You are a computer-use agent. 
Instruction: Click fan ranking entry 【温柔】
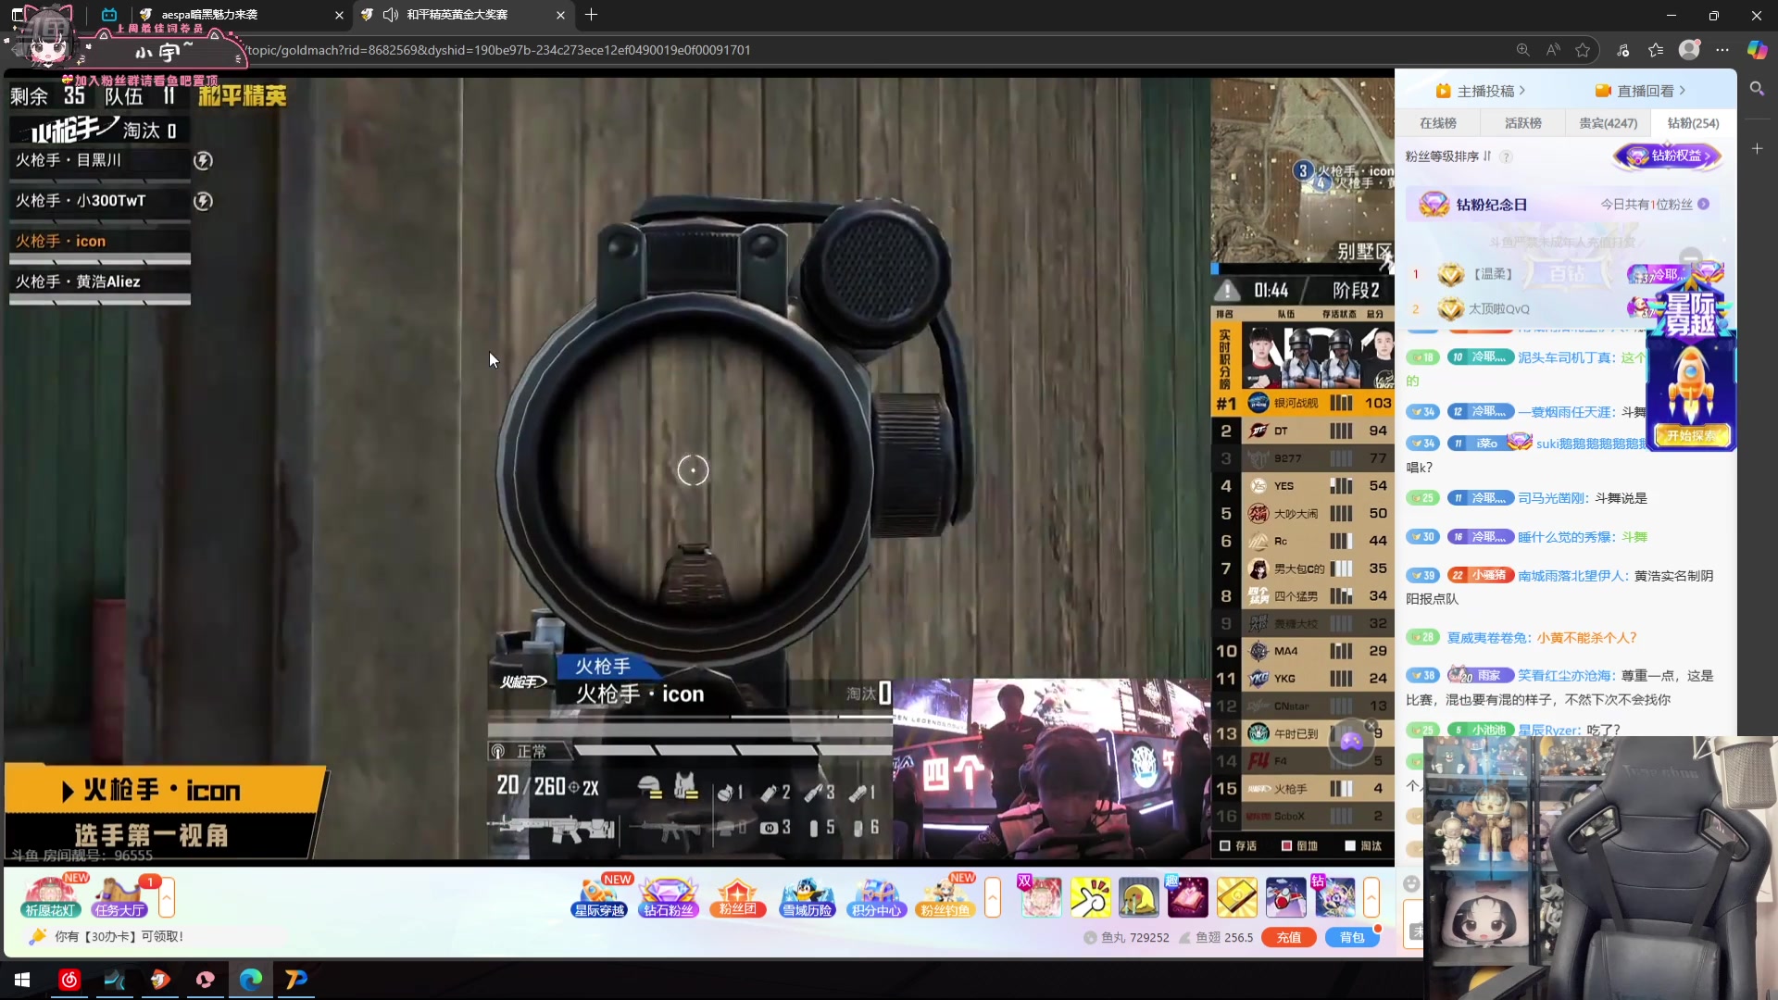[x=1493, y=274]
